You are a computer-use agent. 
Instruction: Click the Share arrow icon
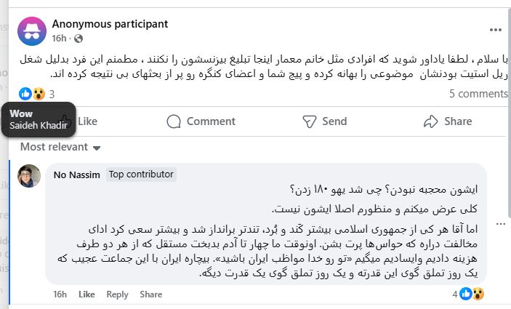pyautogui.click(x=430, y=121)
